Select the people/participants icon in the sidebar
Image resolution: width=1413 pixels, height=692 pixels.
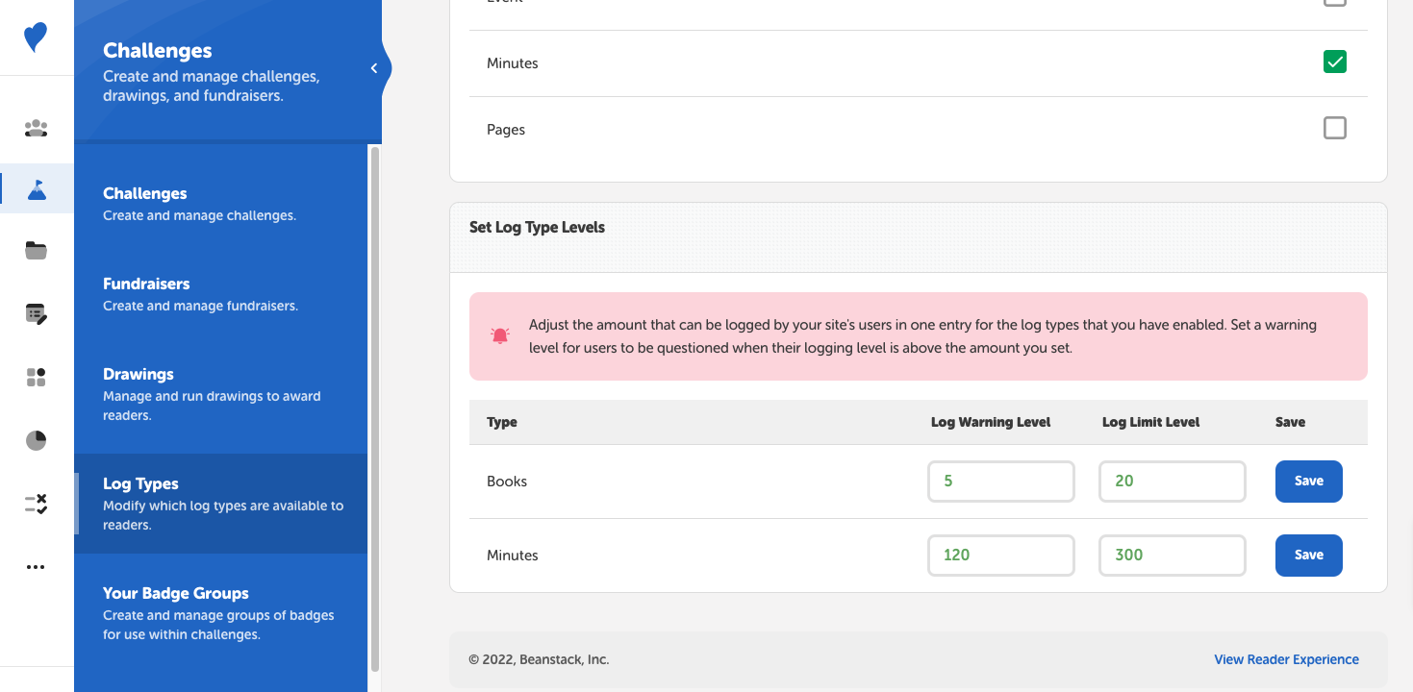(x=36, y=126)
